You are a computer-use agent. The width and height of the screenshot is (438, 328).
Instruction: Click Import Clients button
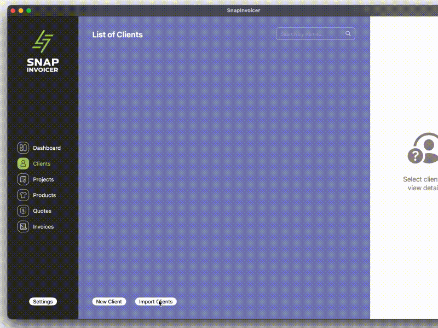point(156,302)
